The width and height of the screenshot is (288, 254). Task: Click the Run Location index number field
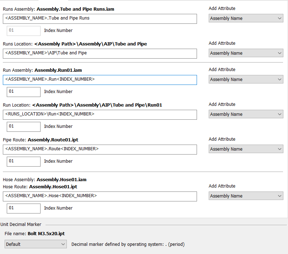pos(23,126)
